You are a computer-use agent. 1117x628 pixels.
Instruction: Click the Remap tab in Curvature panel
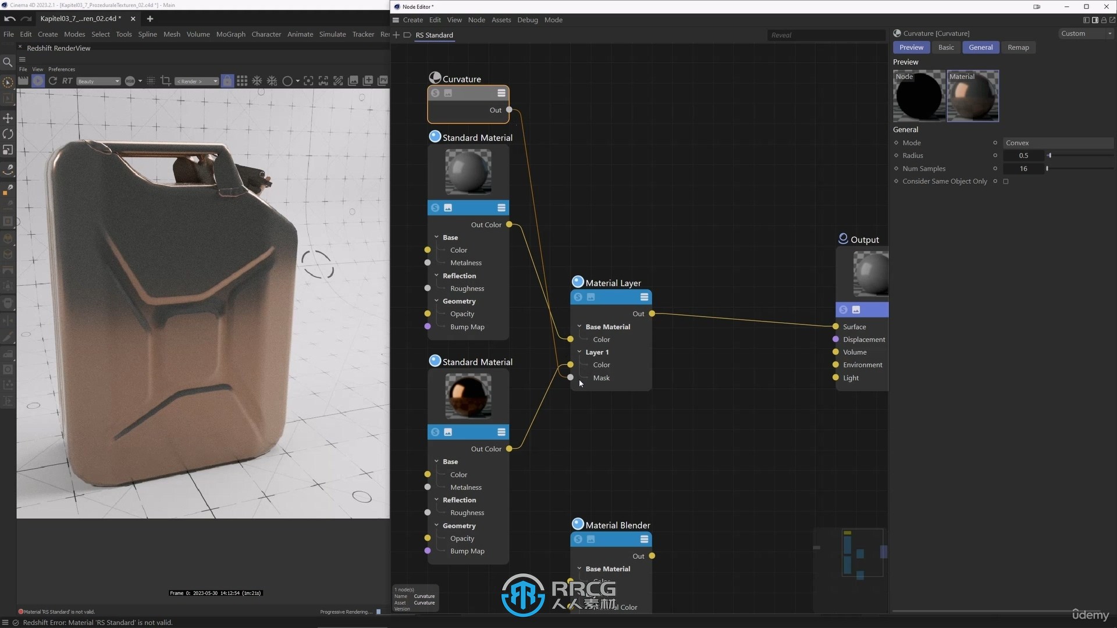tap(1018, 48)
